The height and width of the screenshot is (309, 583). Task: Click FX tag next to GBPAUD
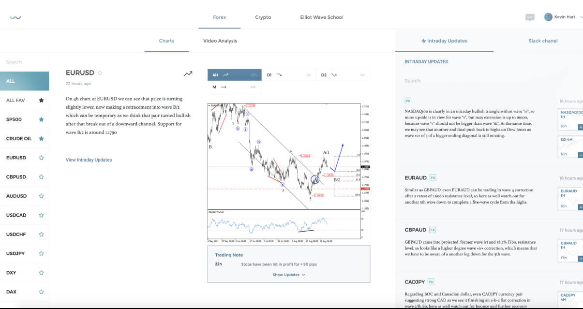click(x=433, y=230)
